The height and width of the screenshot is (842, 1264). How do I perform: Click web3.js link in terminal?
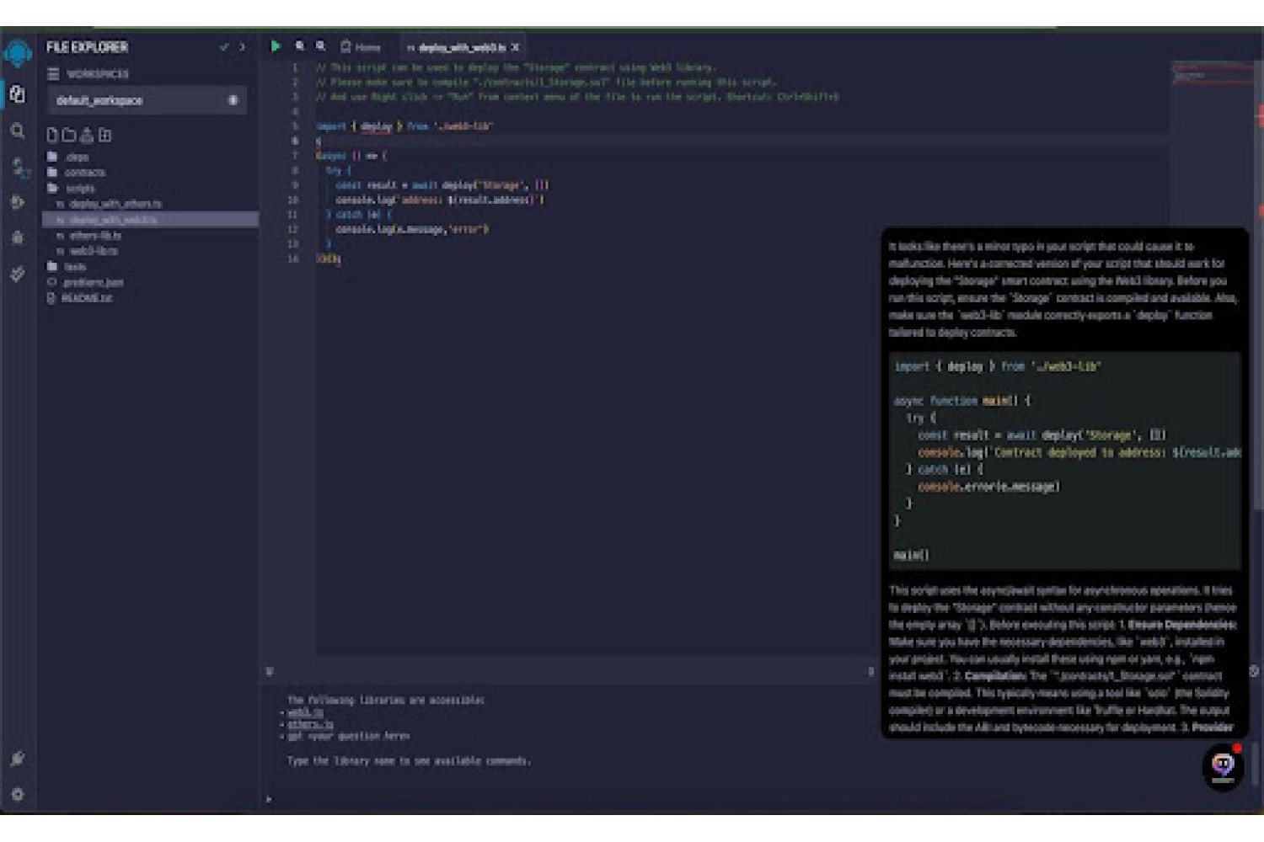(304, 712)
